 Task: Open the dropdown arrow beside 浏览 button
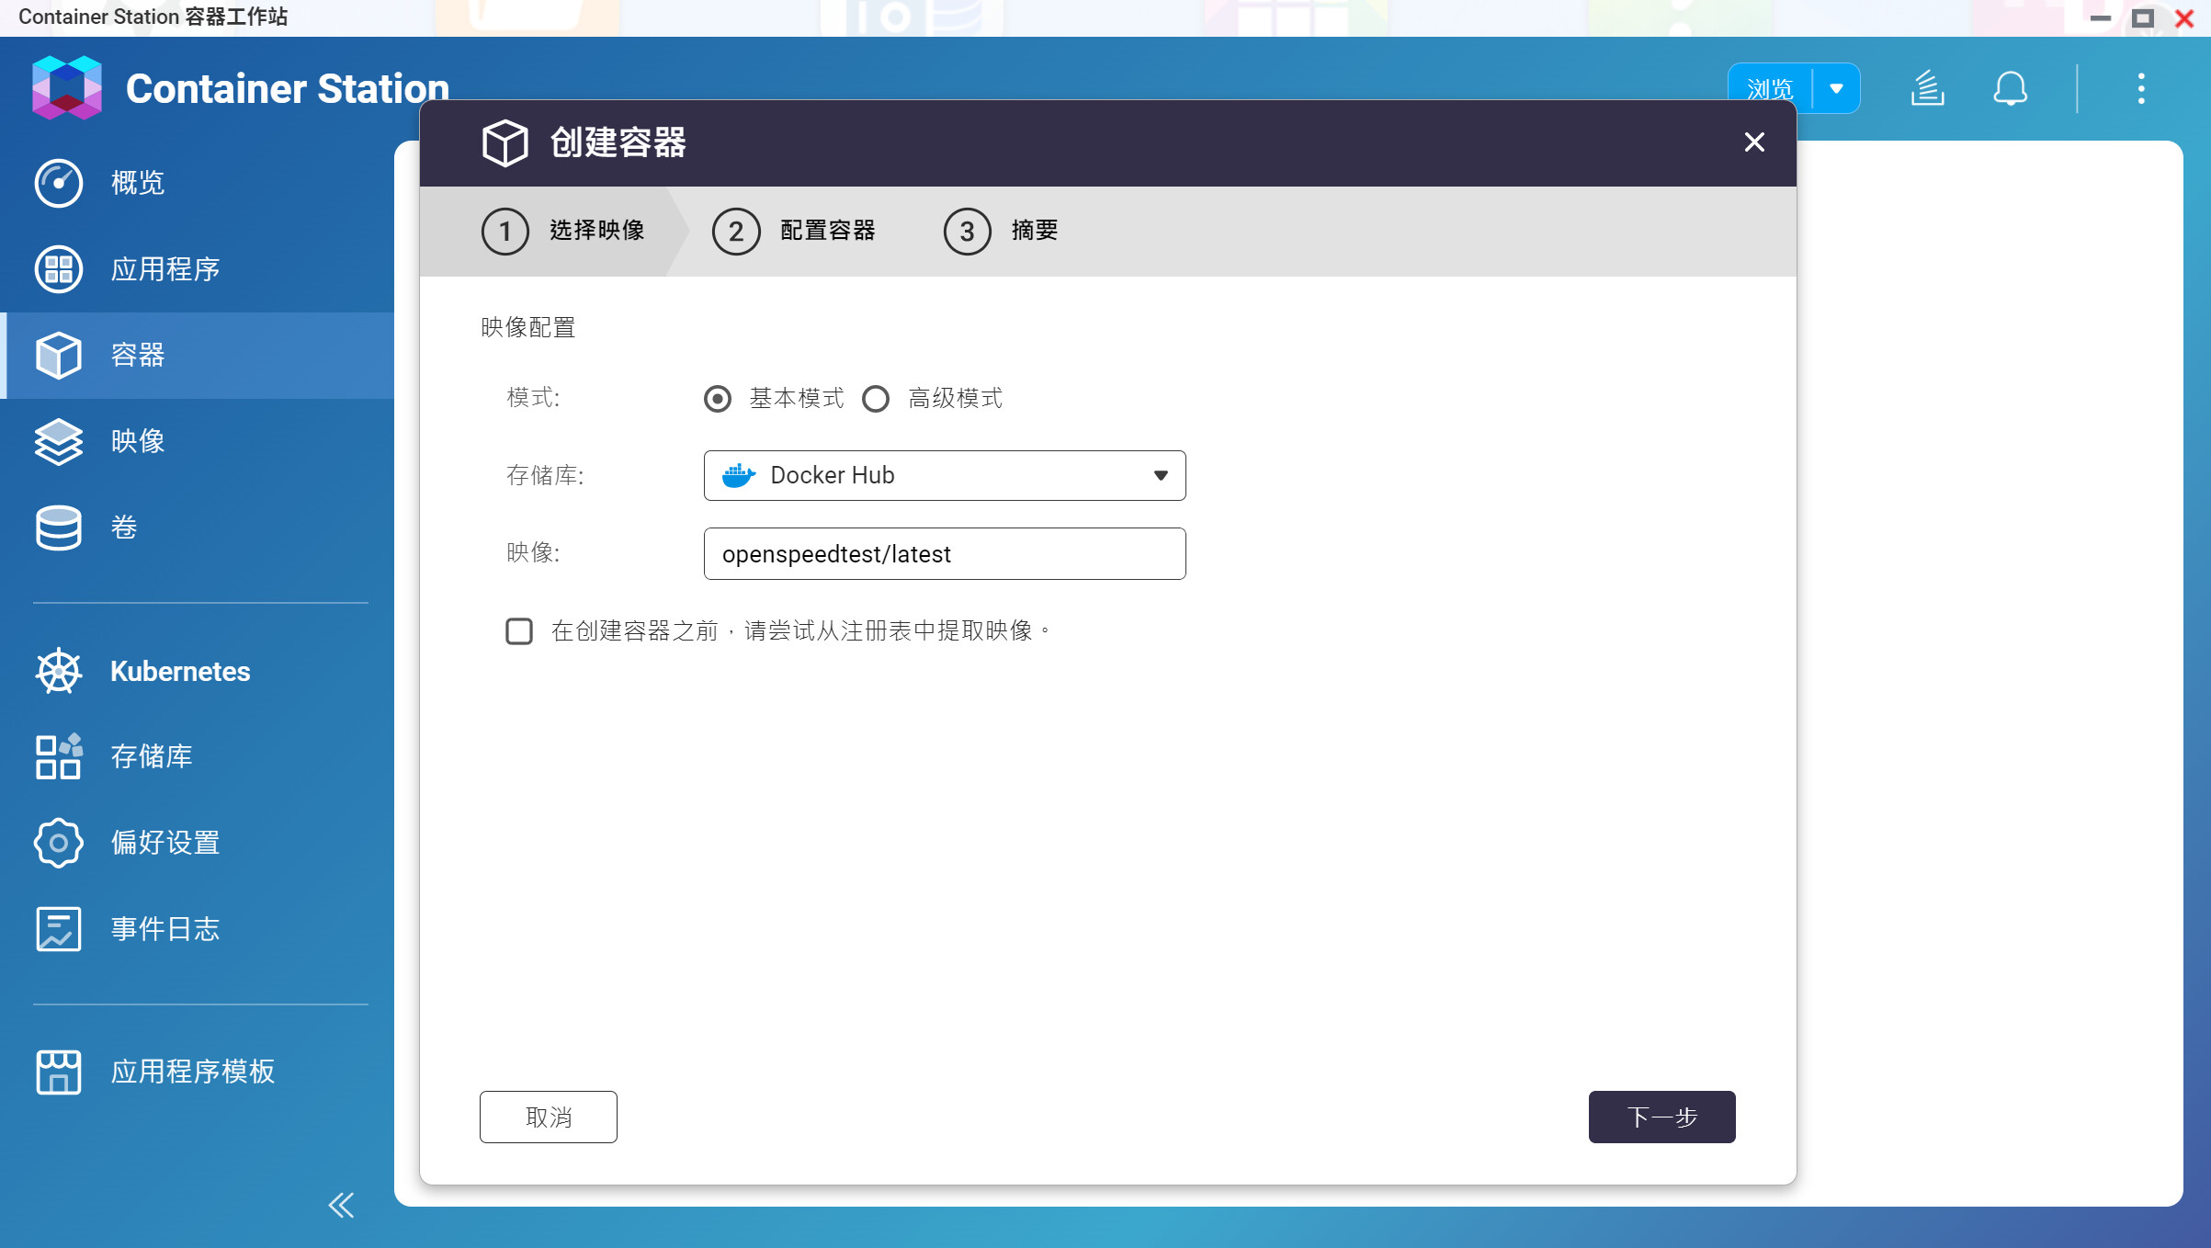(1836, 89)
